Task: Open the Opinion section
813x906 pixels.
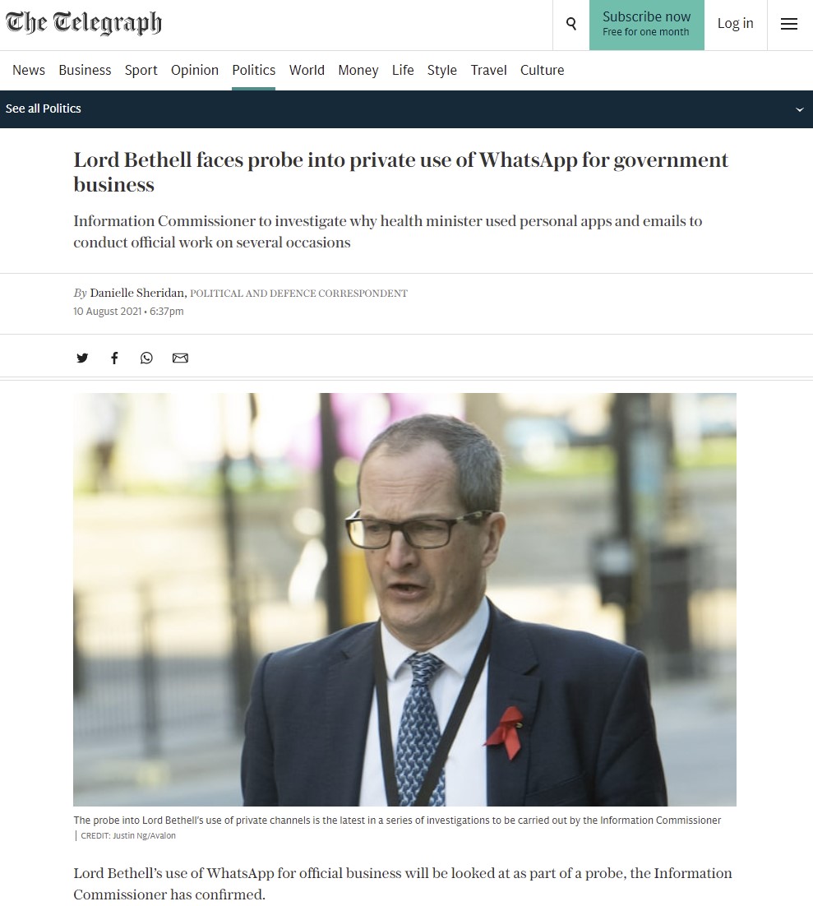Action: pyautogui.click(x=195, y=70)
